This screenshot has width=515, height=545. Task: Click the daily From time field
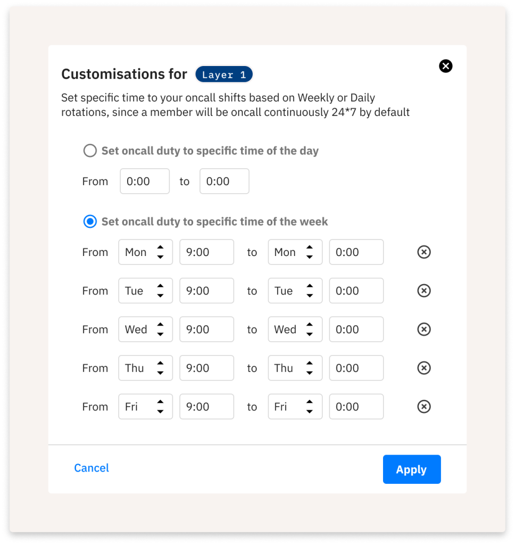tap(145, 181)
